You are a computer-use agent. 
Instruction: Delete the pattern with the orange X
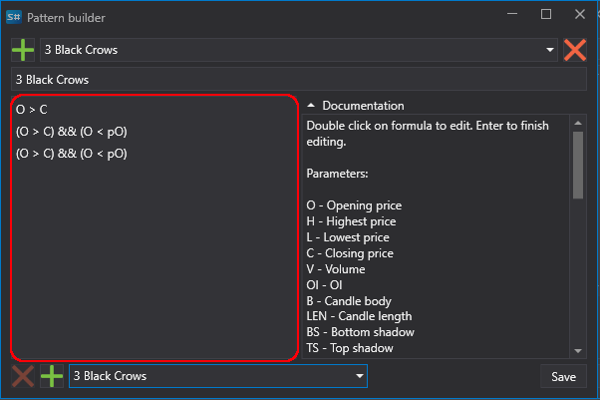(575, 50)
